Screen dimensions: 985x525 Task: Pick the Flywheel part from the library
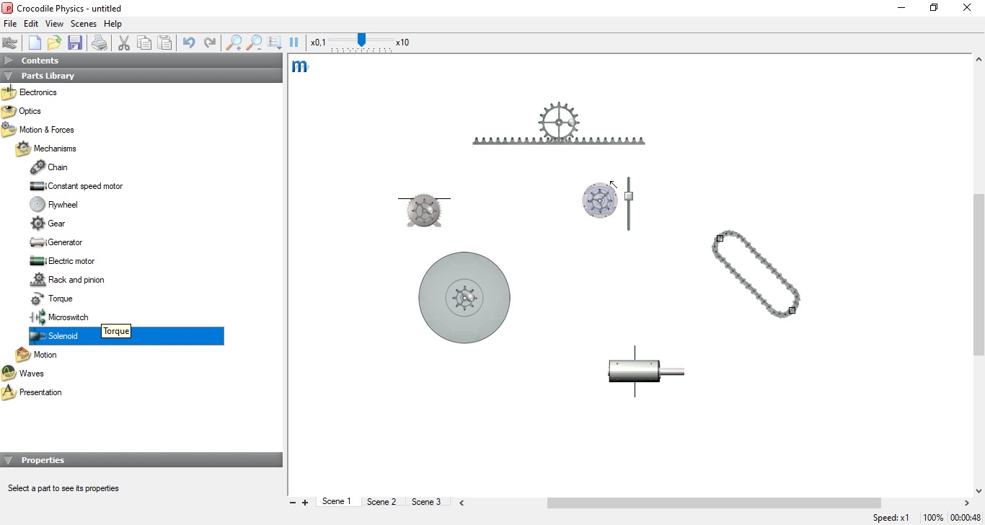click(54, 205)
